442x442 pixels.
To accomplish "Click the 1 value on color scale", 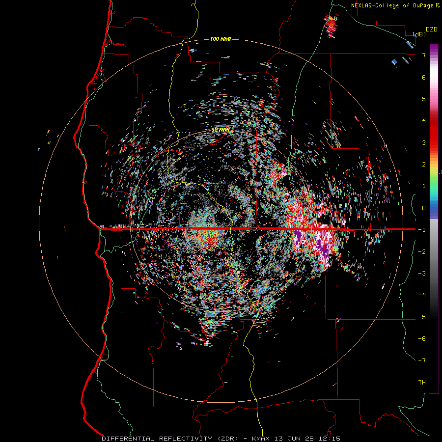I will coord(424,186).
